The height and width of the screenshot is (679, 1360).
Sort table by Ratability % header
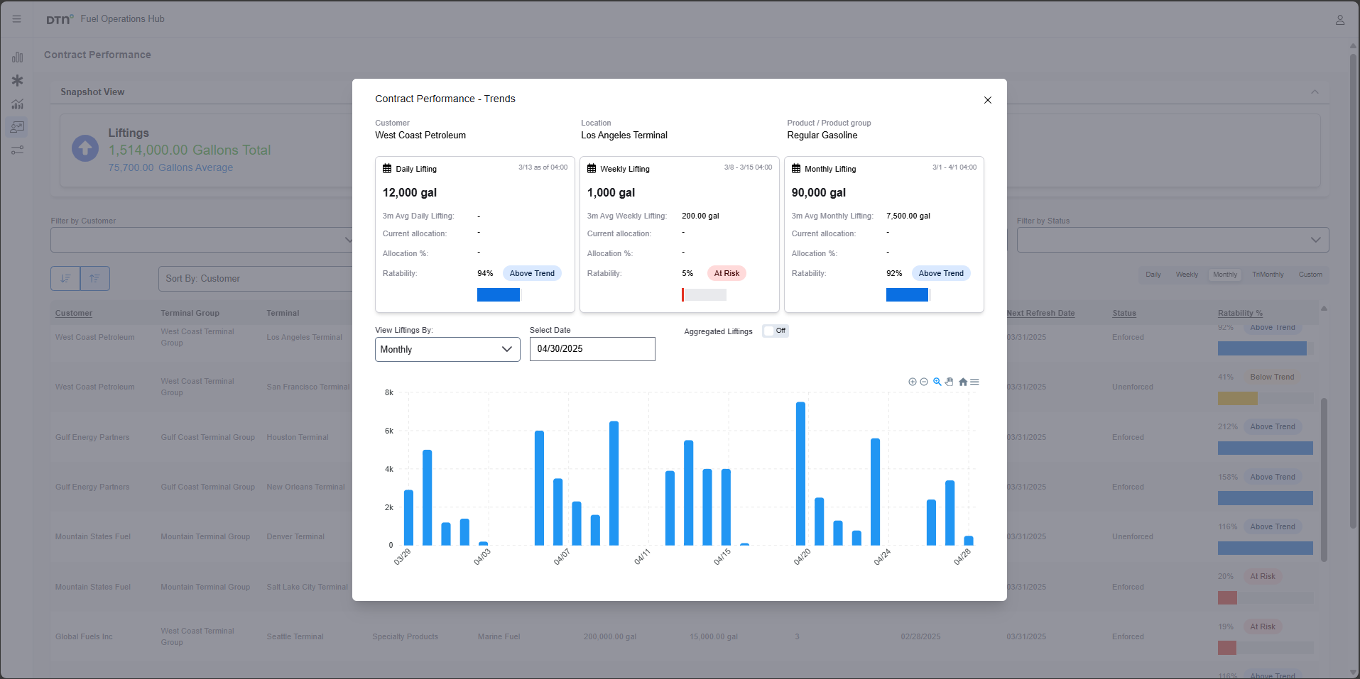point(1240,313)
